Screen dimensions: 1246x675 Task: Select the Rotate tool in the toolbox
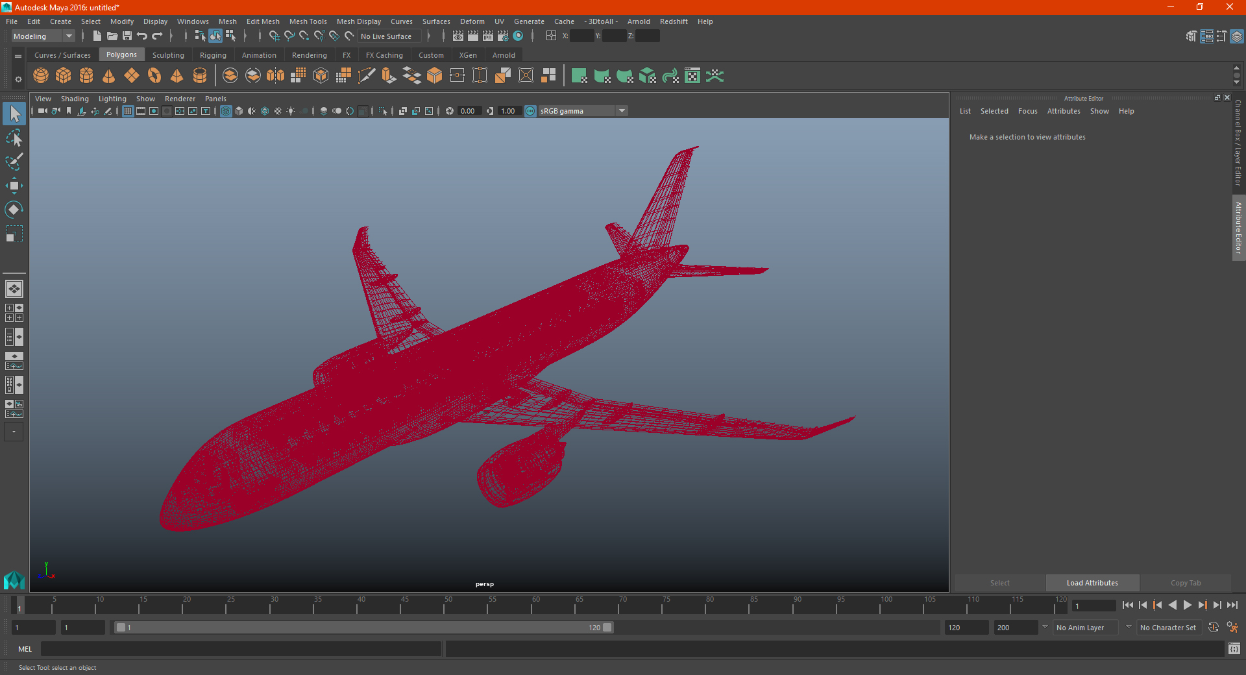coord(14,210)
